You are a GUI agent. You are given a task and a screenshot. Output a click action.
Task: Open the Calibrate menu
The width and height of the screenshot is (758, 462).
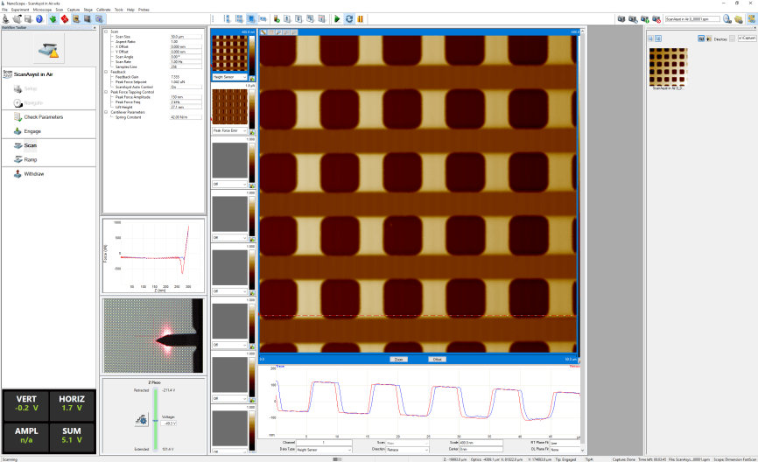[103, 9]
